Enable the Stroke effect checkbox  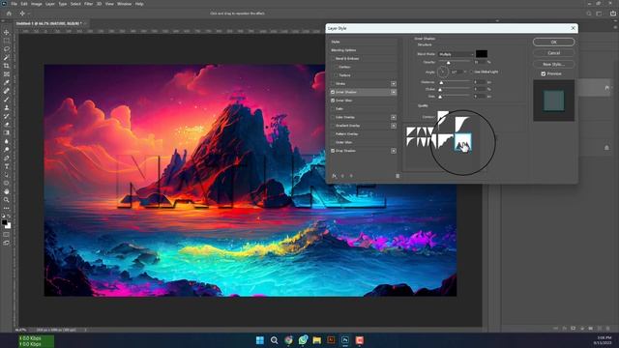pyautogui.click(x=333, y=84)
